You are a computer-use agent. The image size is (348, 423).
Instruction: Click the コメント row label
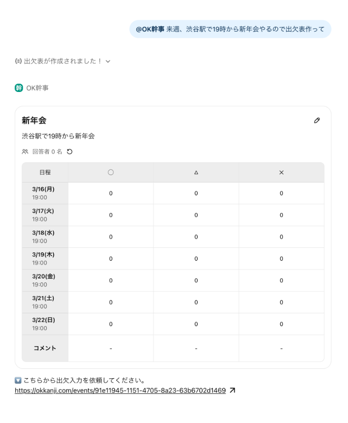(x=44, y=348)
